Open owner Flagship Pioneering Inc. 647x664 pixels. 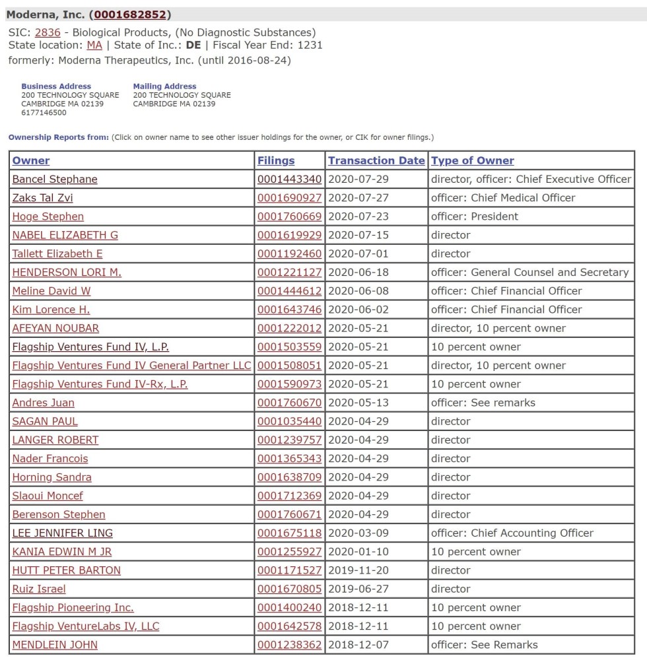click(73, 608)
